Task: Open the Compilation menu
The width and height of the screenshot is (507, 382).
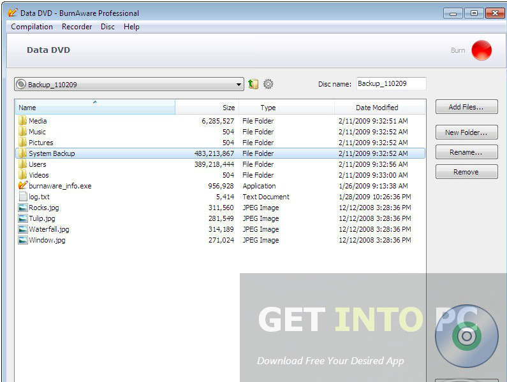Action: click(x=32, y=27)
